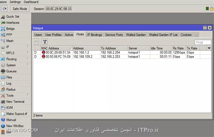Click the filter funnel icon in Hotspot
The height and width of the screenshot is (137, 214).
point(45,42)
